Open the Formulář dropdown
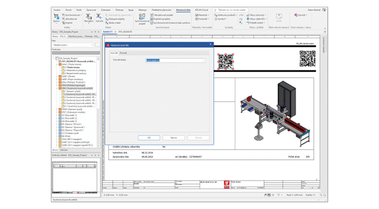 pyautogui.click(x=202, y=19)
